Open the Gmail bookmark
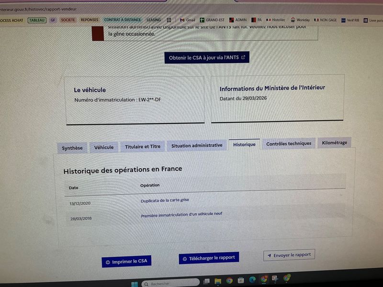The height and width of the screenshot is (287, 383). pyautogui.click(x=187, y=20)
